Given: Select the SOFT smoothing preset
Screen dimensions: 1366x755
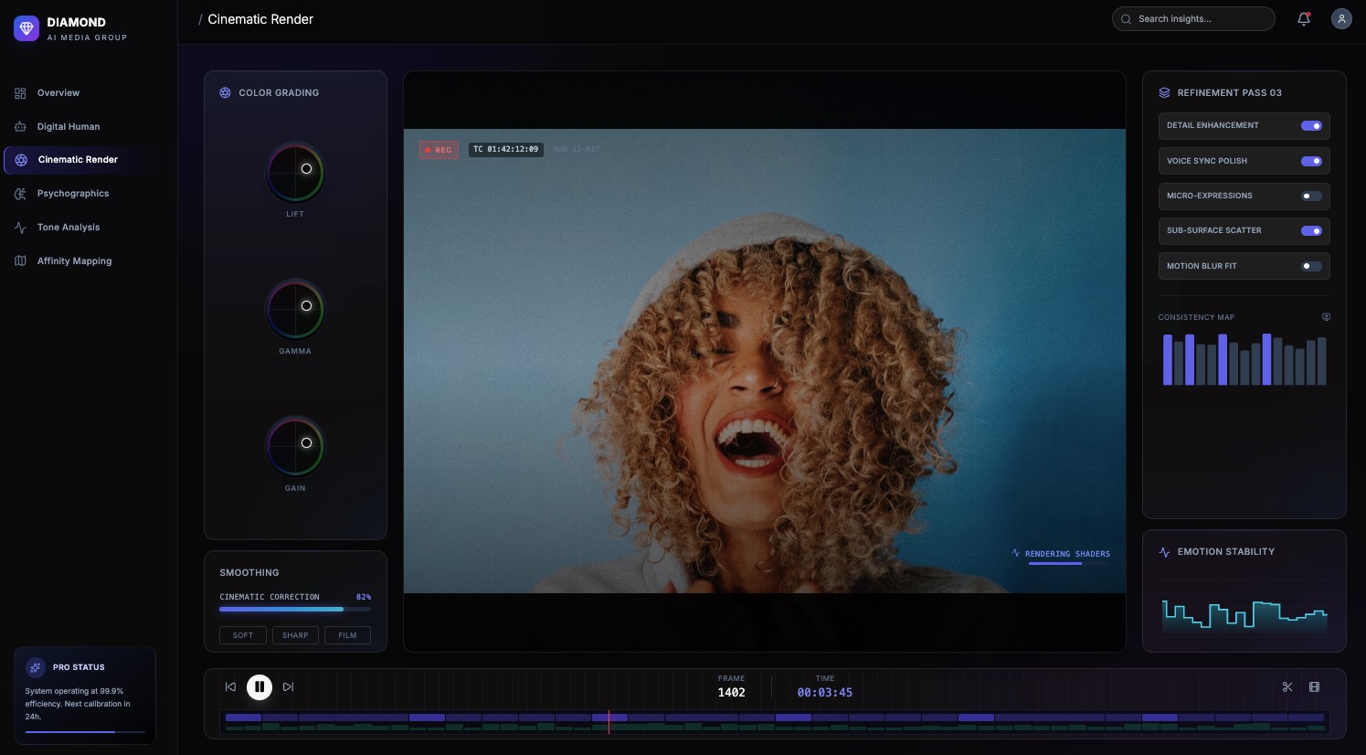Looking at the screenshot, I should (x=243, y=635).
